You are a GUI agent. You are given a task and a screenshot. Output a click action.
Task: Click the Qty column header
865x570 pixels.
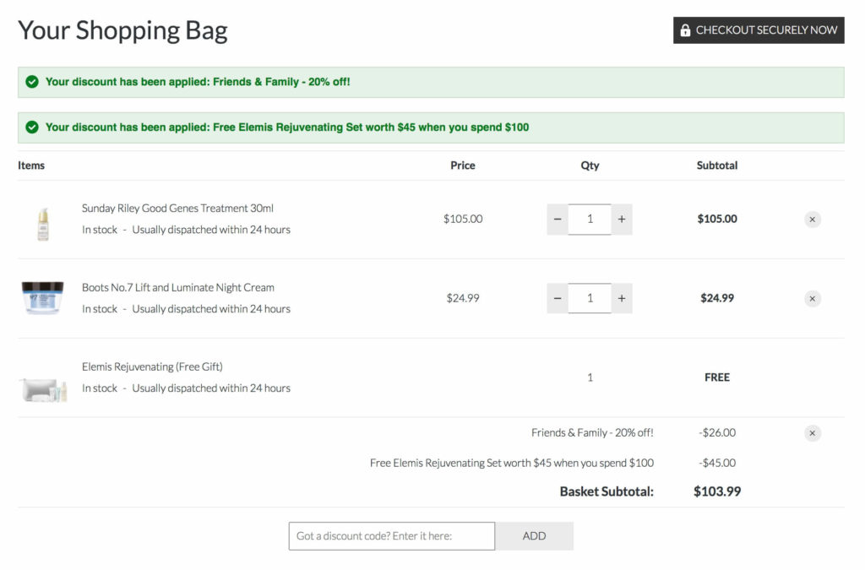pyautogui.click(x=590, y=166)
